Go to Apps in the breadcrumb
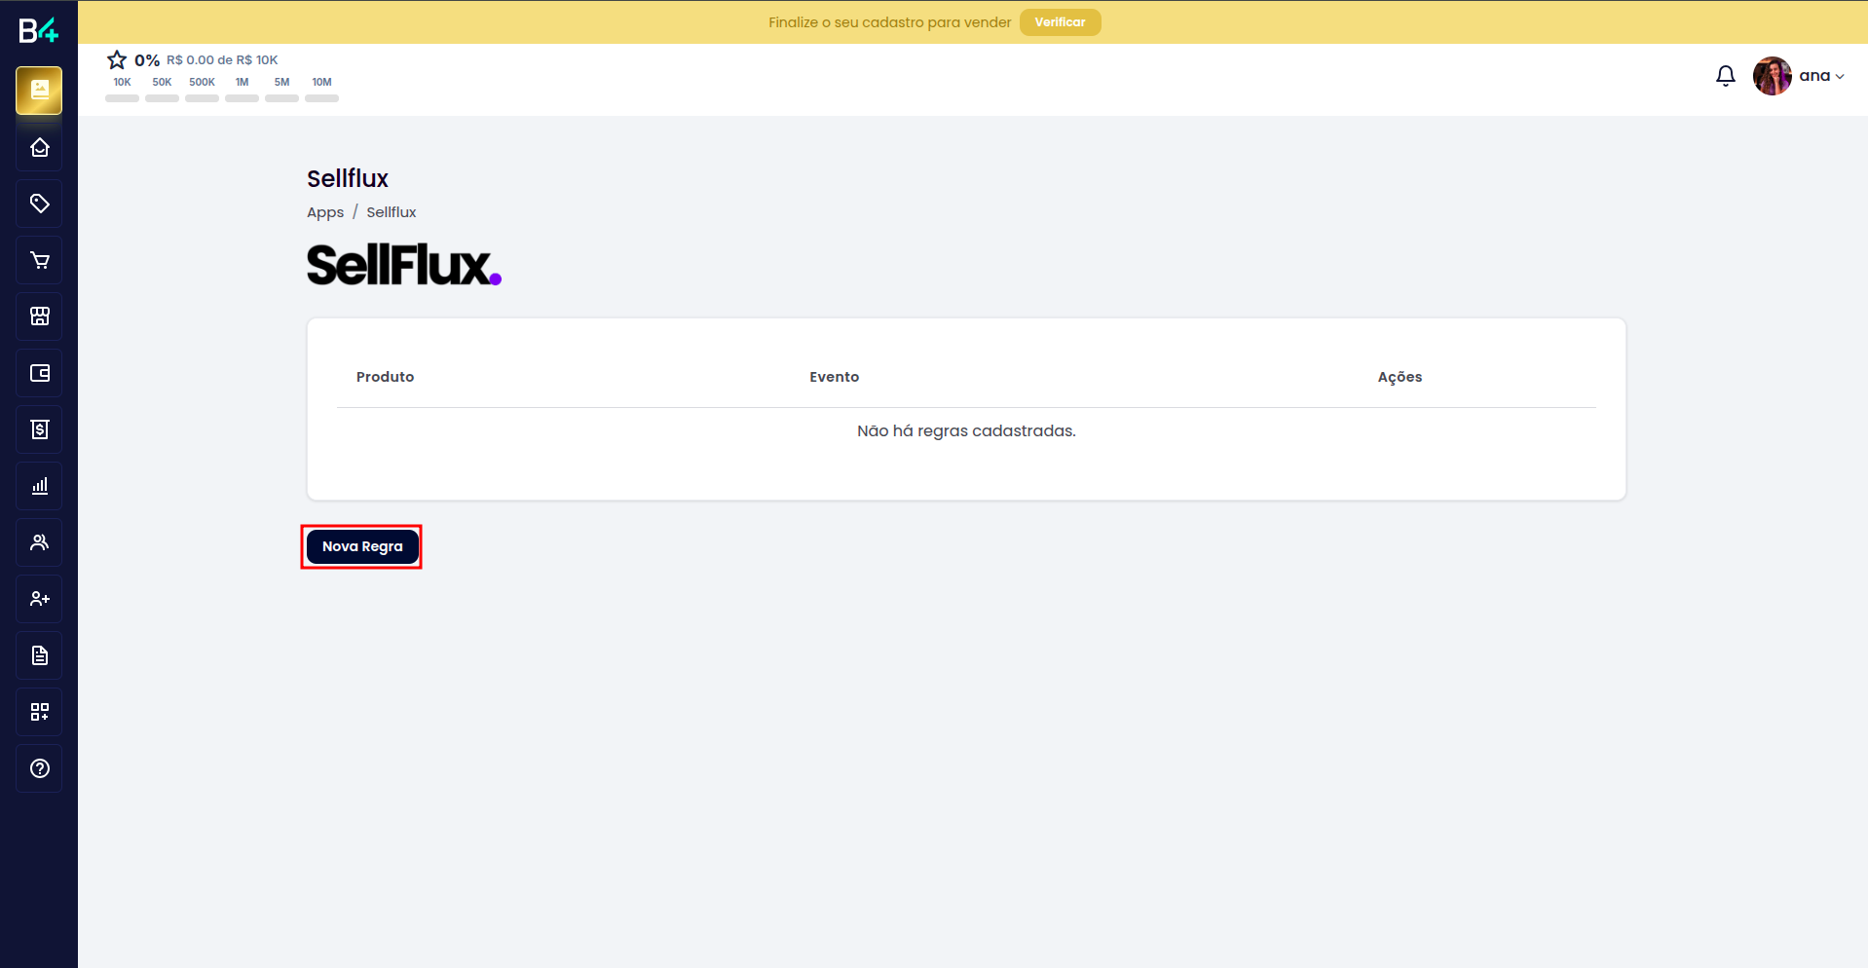 [325, 212]
